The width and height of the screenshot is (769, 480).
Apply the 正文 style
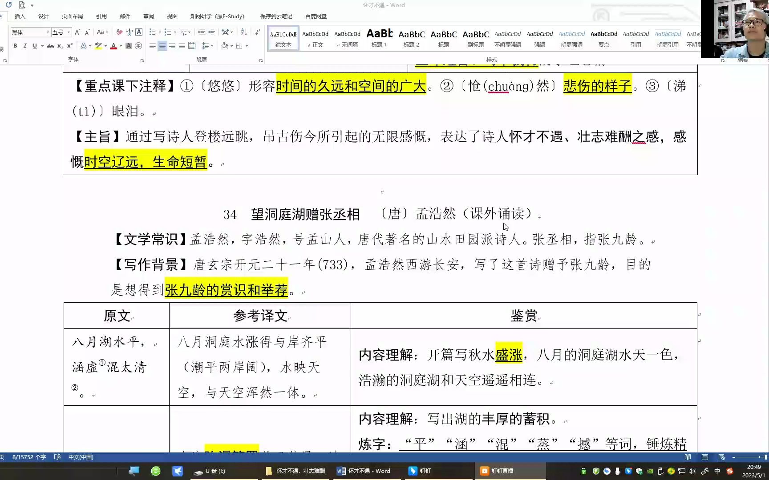316,38
